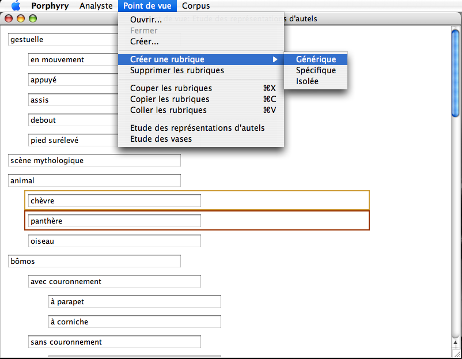Open the Analyste menu
This screenshot has height=359, width=462.
96,6
